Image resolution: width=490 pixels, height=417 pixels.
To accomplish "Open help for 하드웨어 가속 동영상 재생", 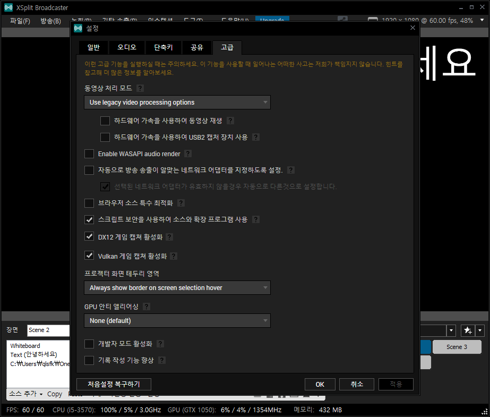I will tap(230, 121).
